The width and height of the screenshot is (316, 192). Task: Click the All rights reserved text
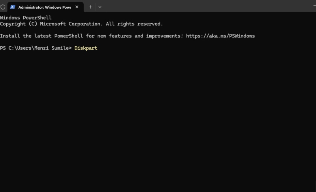134,24
